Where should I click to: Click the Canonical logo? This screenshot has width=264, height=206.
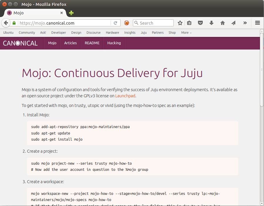coord(20,43)
